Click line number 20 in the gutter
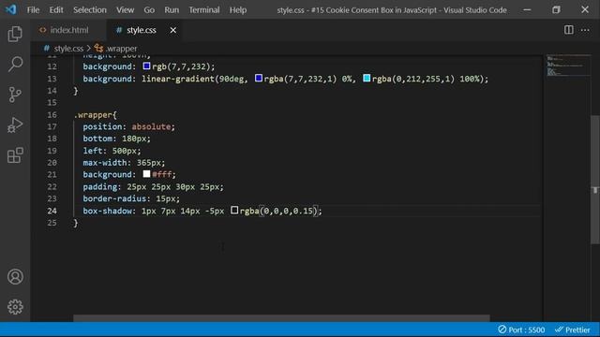Viewport: 600px width, 337px height. coord(52,163)
